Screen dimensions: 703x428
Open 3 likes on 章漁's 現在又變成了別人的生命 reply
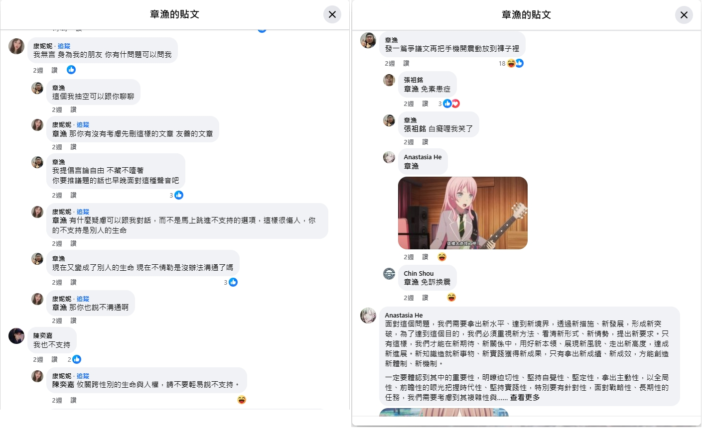click(x=231, y=282)
